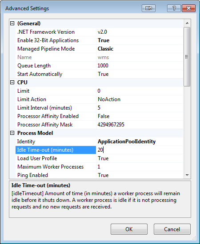Close the Advanced Settings dialog
This screenshot has width=200, height=244.
[188, 8]
